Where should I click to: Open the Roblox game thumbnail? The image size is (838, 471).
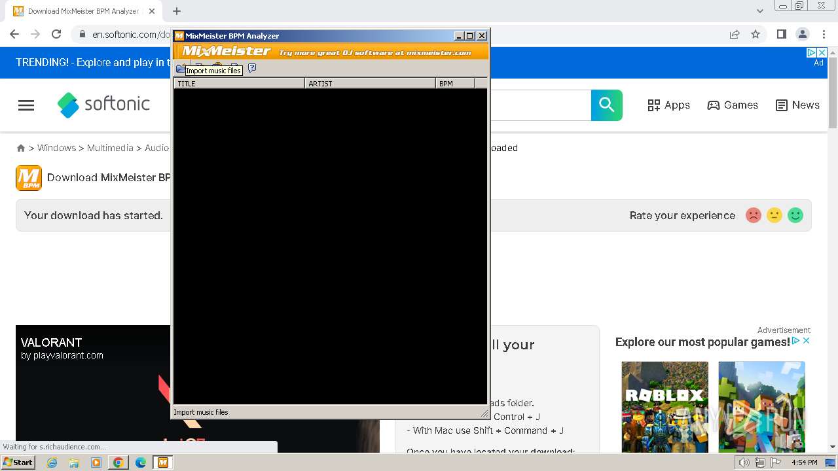point(665,407)
